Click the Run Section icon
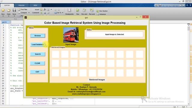The image size is (192, 108). click(97, 11)
